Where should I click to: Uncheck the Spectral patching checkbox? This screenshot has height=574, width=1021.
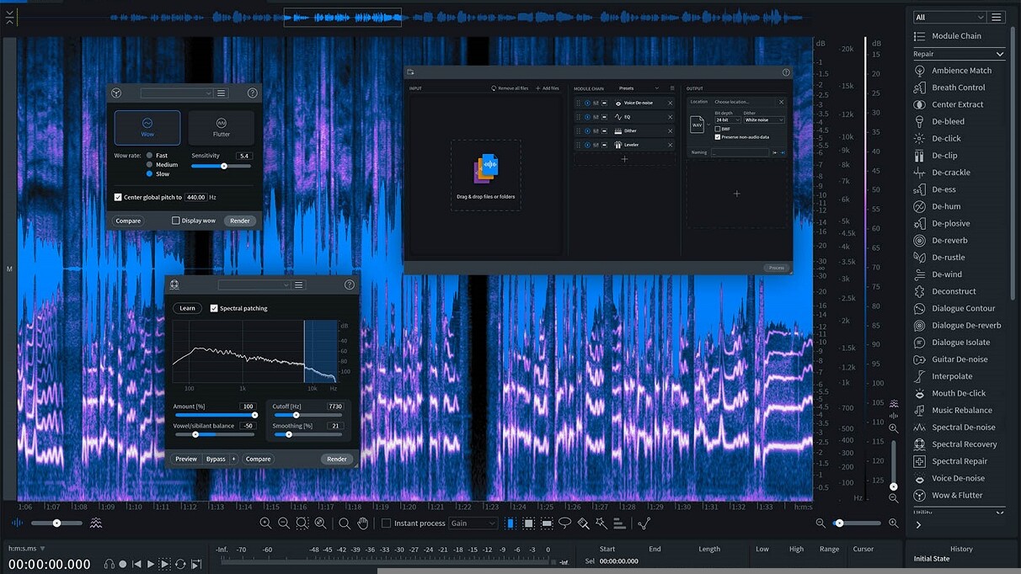point(214,308)
